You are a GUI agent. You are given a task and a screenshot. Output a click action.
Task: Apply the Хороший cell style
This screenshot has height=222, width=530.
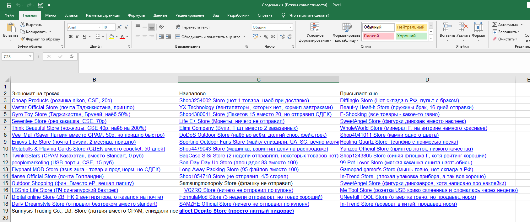(x=411, y=36)
